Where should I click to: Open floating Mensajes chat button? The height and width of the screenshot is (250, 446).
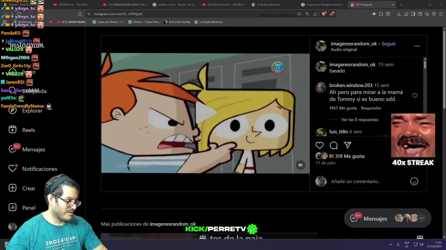(x=387, y=218)
